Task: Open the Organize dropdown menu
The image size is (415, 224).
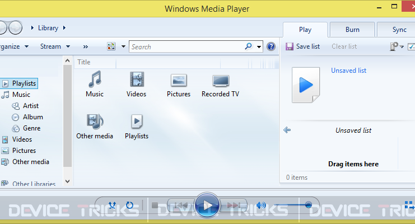Action: pos(14,46)
